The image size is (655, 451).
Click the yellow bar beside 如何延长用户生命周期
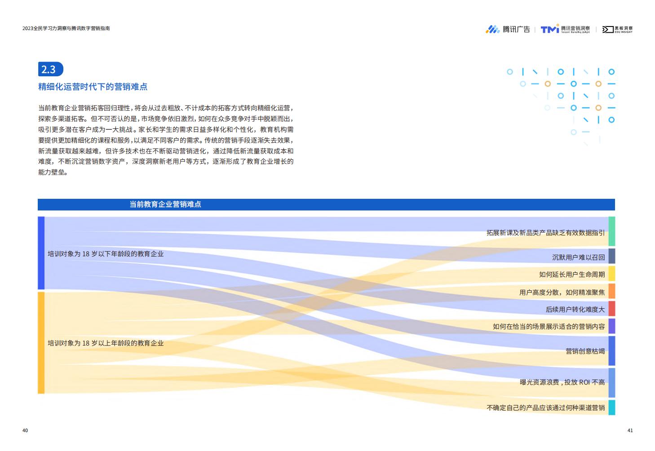(611, 274)
